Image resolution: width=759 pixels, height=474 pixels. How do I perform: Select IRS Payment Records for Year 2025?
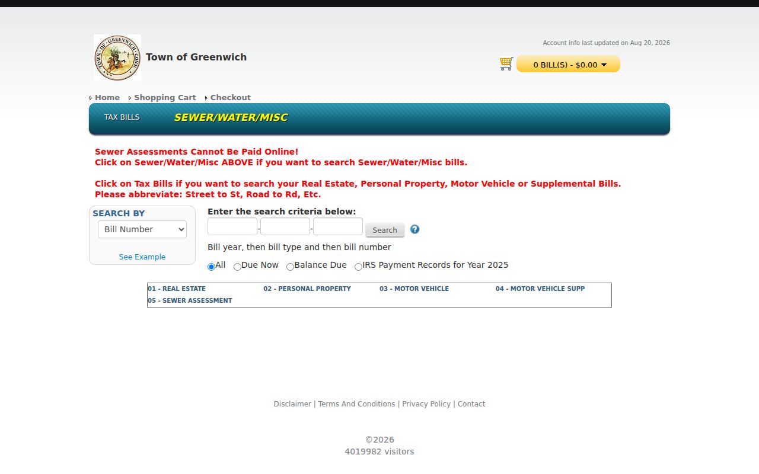(x=358, y=267)
